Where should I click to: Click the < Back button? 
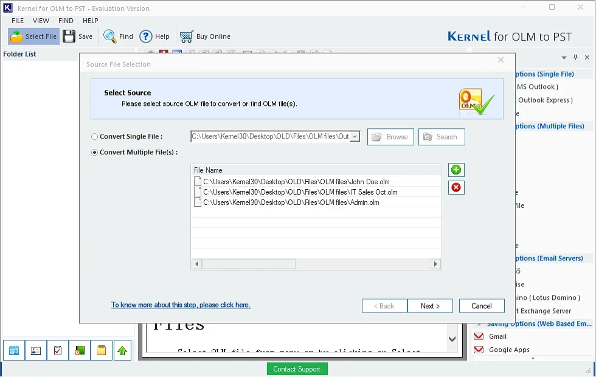coord(384,306)
